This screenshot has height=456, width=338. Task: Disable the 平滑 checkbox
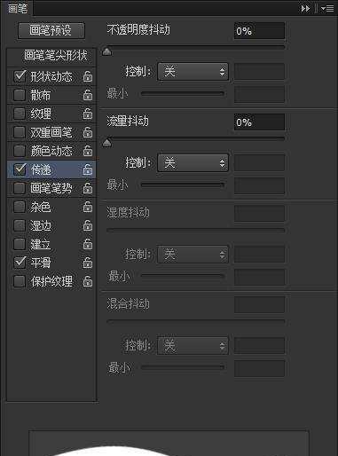(20, 262)
